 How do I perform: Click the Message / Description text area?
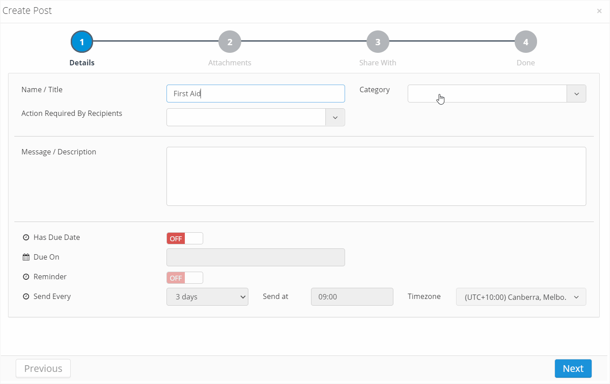coord(376,176)
